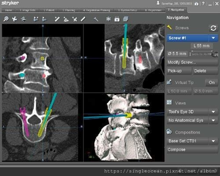Go to the Home tab
The image size is (220, 176).
pos(8,10)
